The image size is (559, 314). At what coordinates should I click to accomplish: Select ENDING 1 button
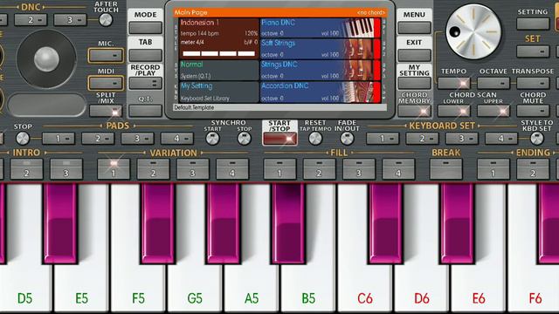pos(493,168)
